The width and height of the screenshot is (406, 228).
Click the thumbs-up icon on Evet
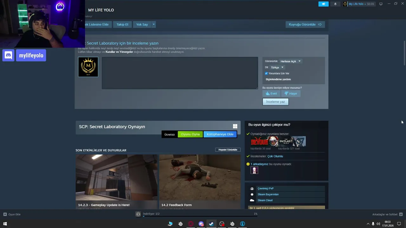pos(267,93)
